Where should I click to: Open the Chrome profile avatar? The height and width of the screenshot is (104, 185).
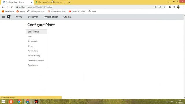(x=178, y=7)
